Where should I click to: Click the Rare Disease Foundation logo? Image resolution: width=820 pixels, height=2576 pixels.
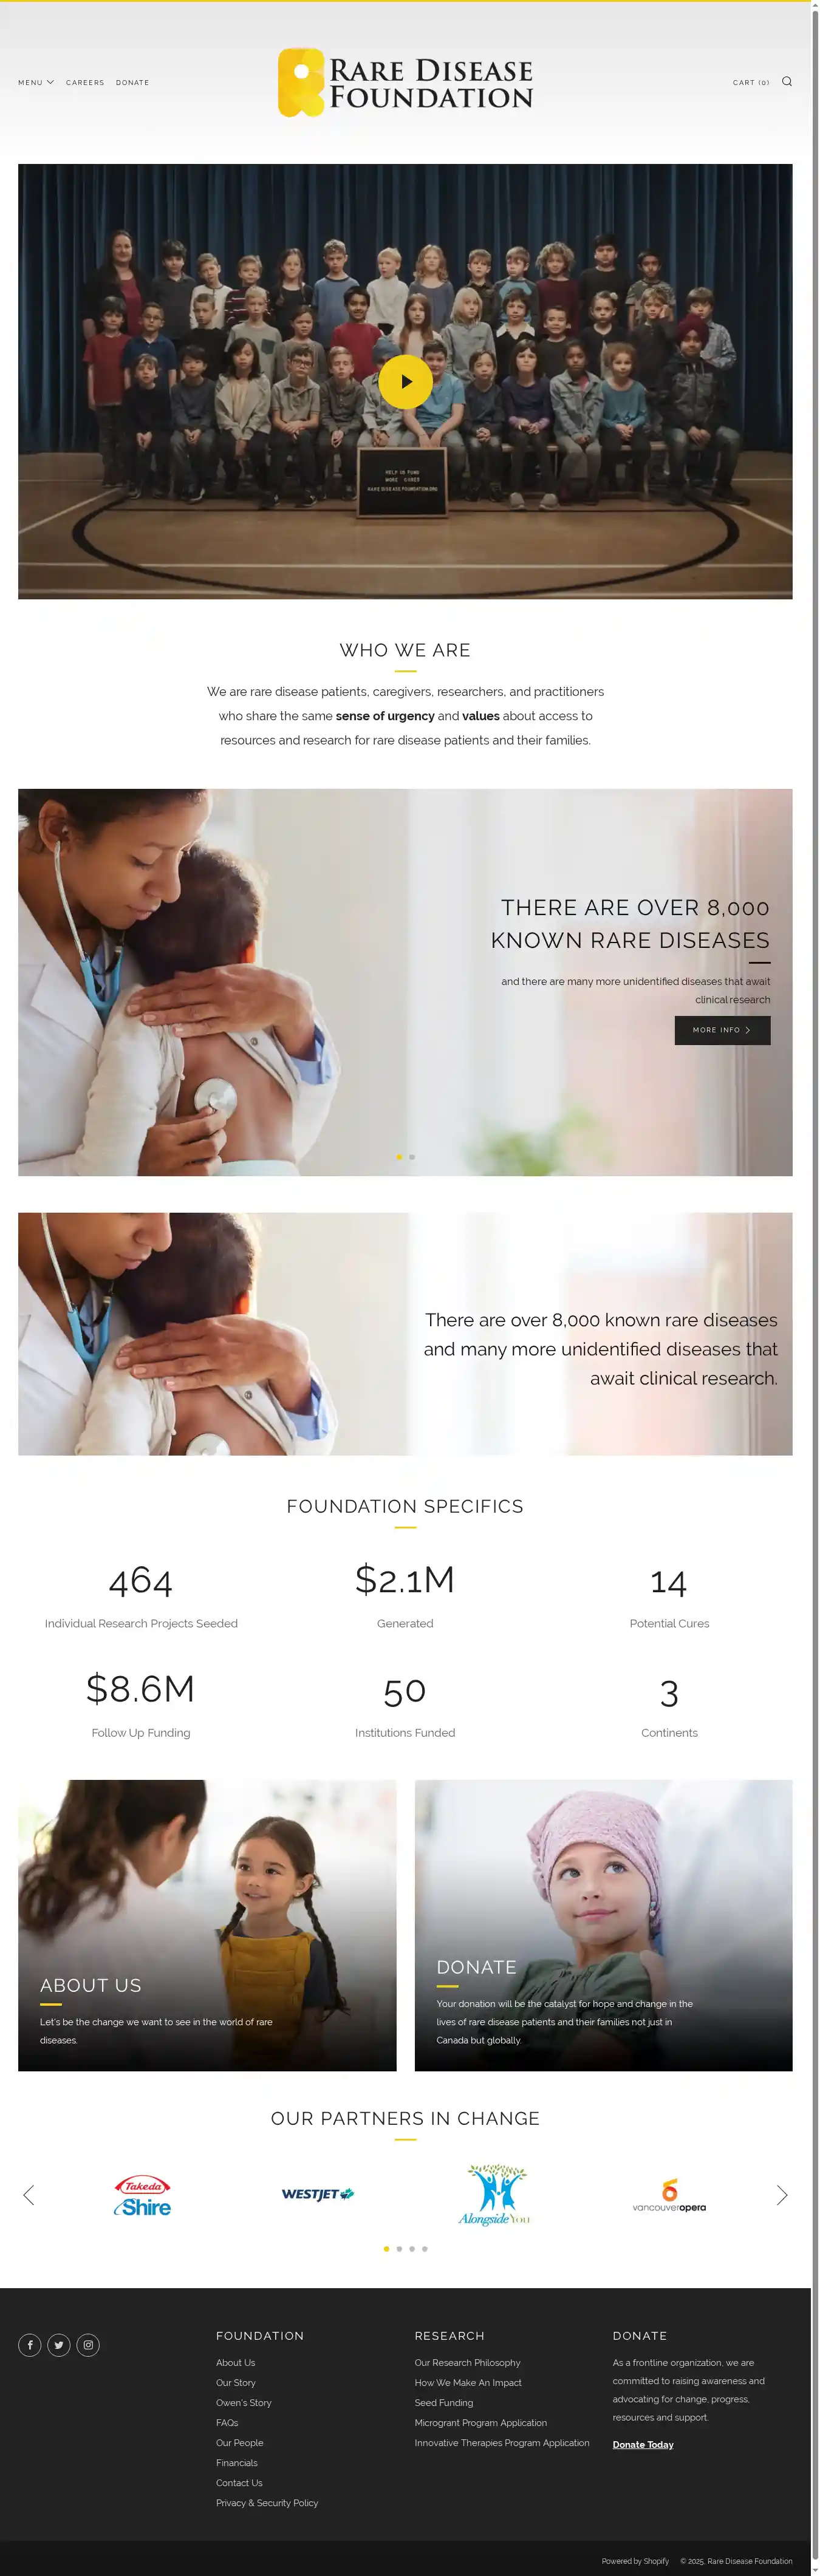tap(405, 83)
